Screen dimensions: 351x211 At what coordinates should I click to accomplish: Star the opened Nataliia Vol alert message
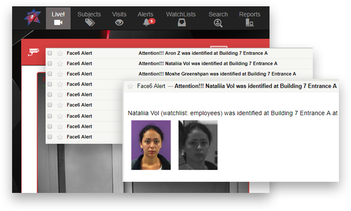coord(130,86)
